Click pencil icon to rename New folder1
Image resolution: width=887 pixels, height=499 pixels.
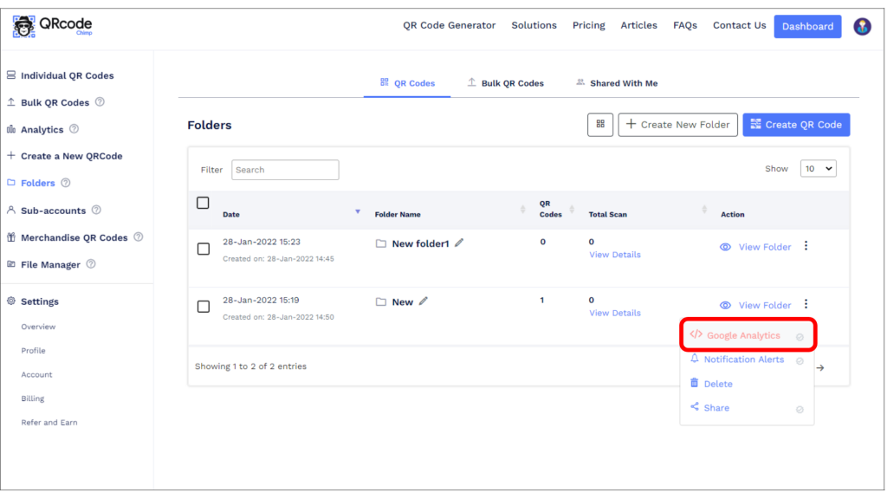coord(459,243)
